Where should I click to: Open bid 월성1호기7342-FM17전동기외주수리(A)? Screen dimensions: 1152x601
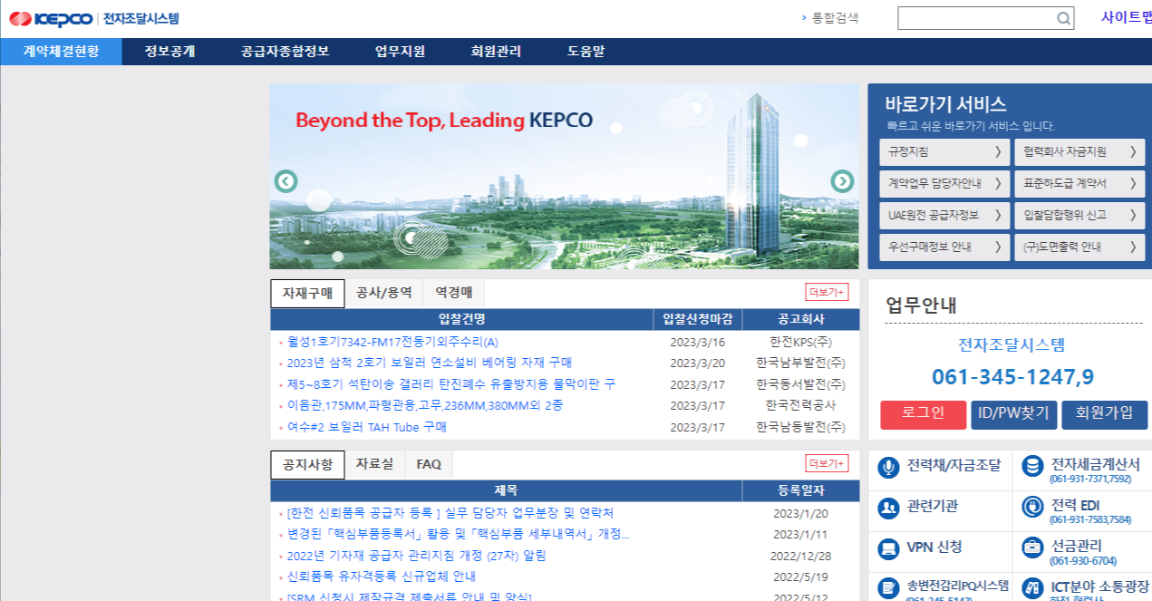tap(392, 342)
